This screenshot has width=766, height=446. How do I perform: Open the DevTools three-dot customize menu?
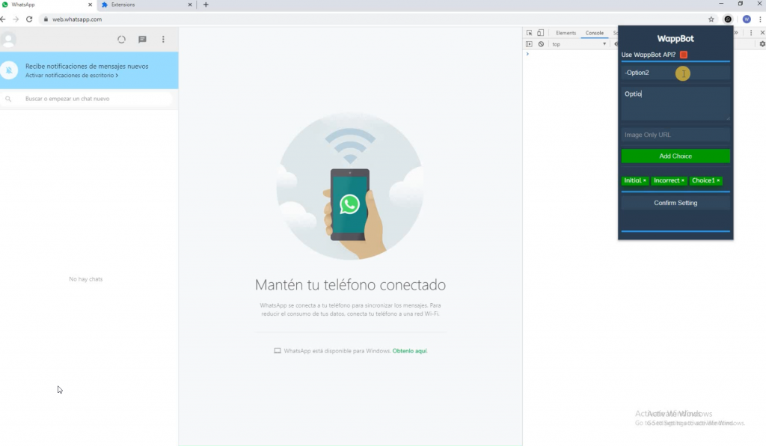(x=750, y=32)
